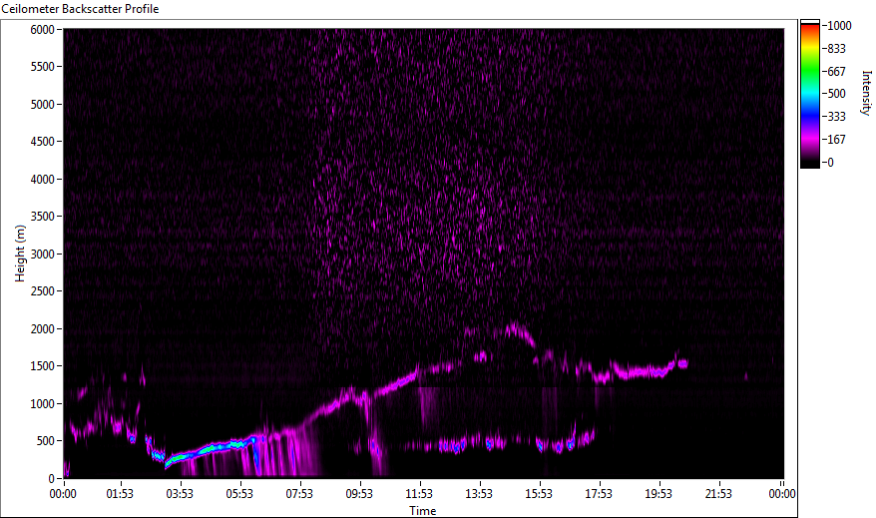This screenshot has width=876, height=518.
Task: Select the 667 intensity scale value
Action: 836,72
